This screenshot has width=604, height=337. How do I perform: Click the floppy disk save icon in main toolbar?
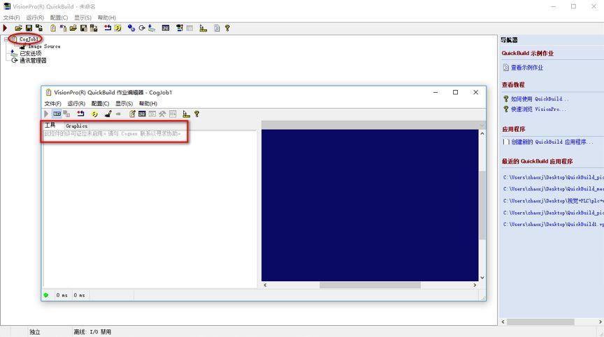tap(29, 28)
